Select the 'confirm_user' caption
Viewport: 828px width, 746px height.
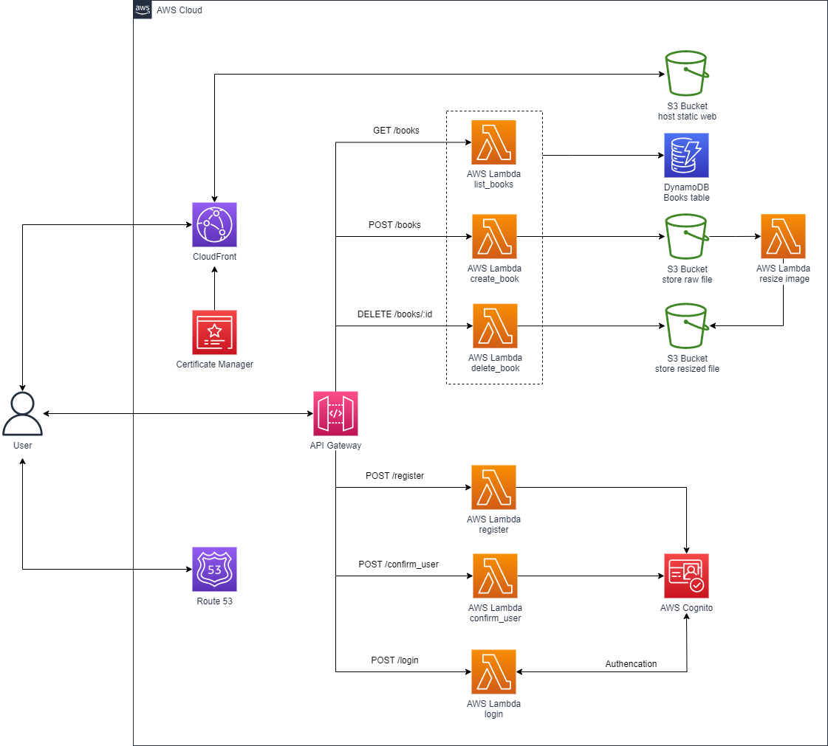click(496, 618)
